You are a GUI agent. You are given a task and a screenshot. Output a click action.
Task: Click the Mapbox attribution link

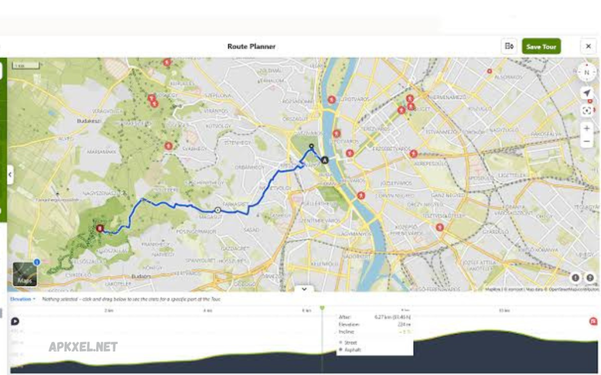(x=492, y=289)
